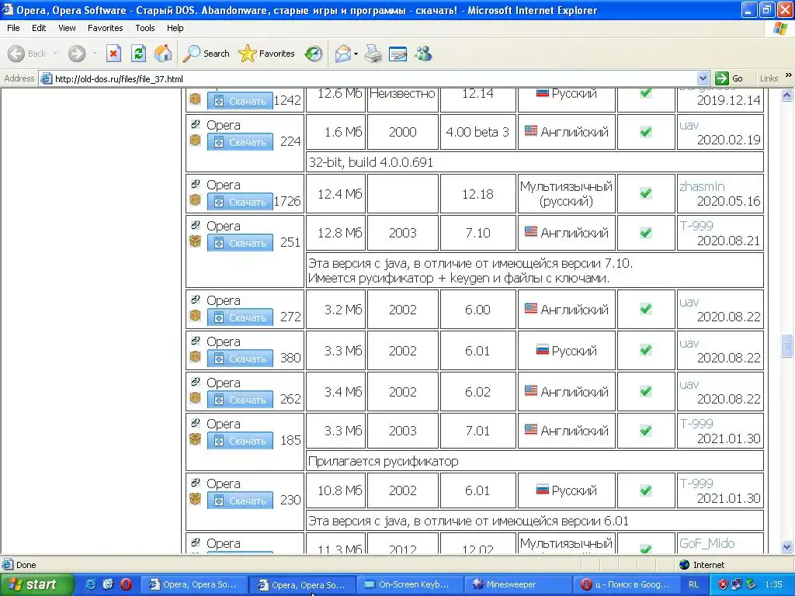Switch to On-Screen Keyboard taskbar button
This screenshot has height=596, width=795.
click(408, 584)
